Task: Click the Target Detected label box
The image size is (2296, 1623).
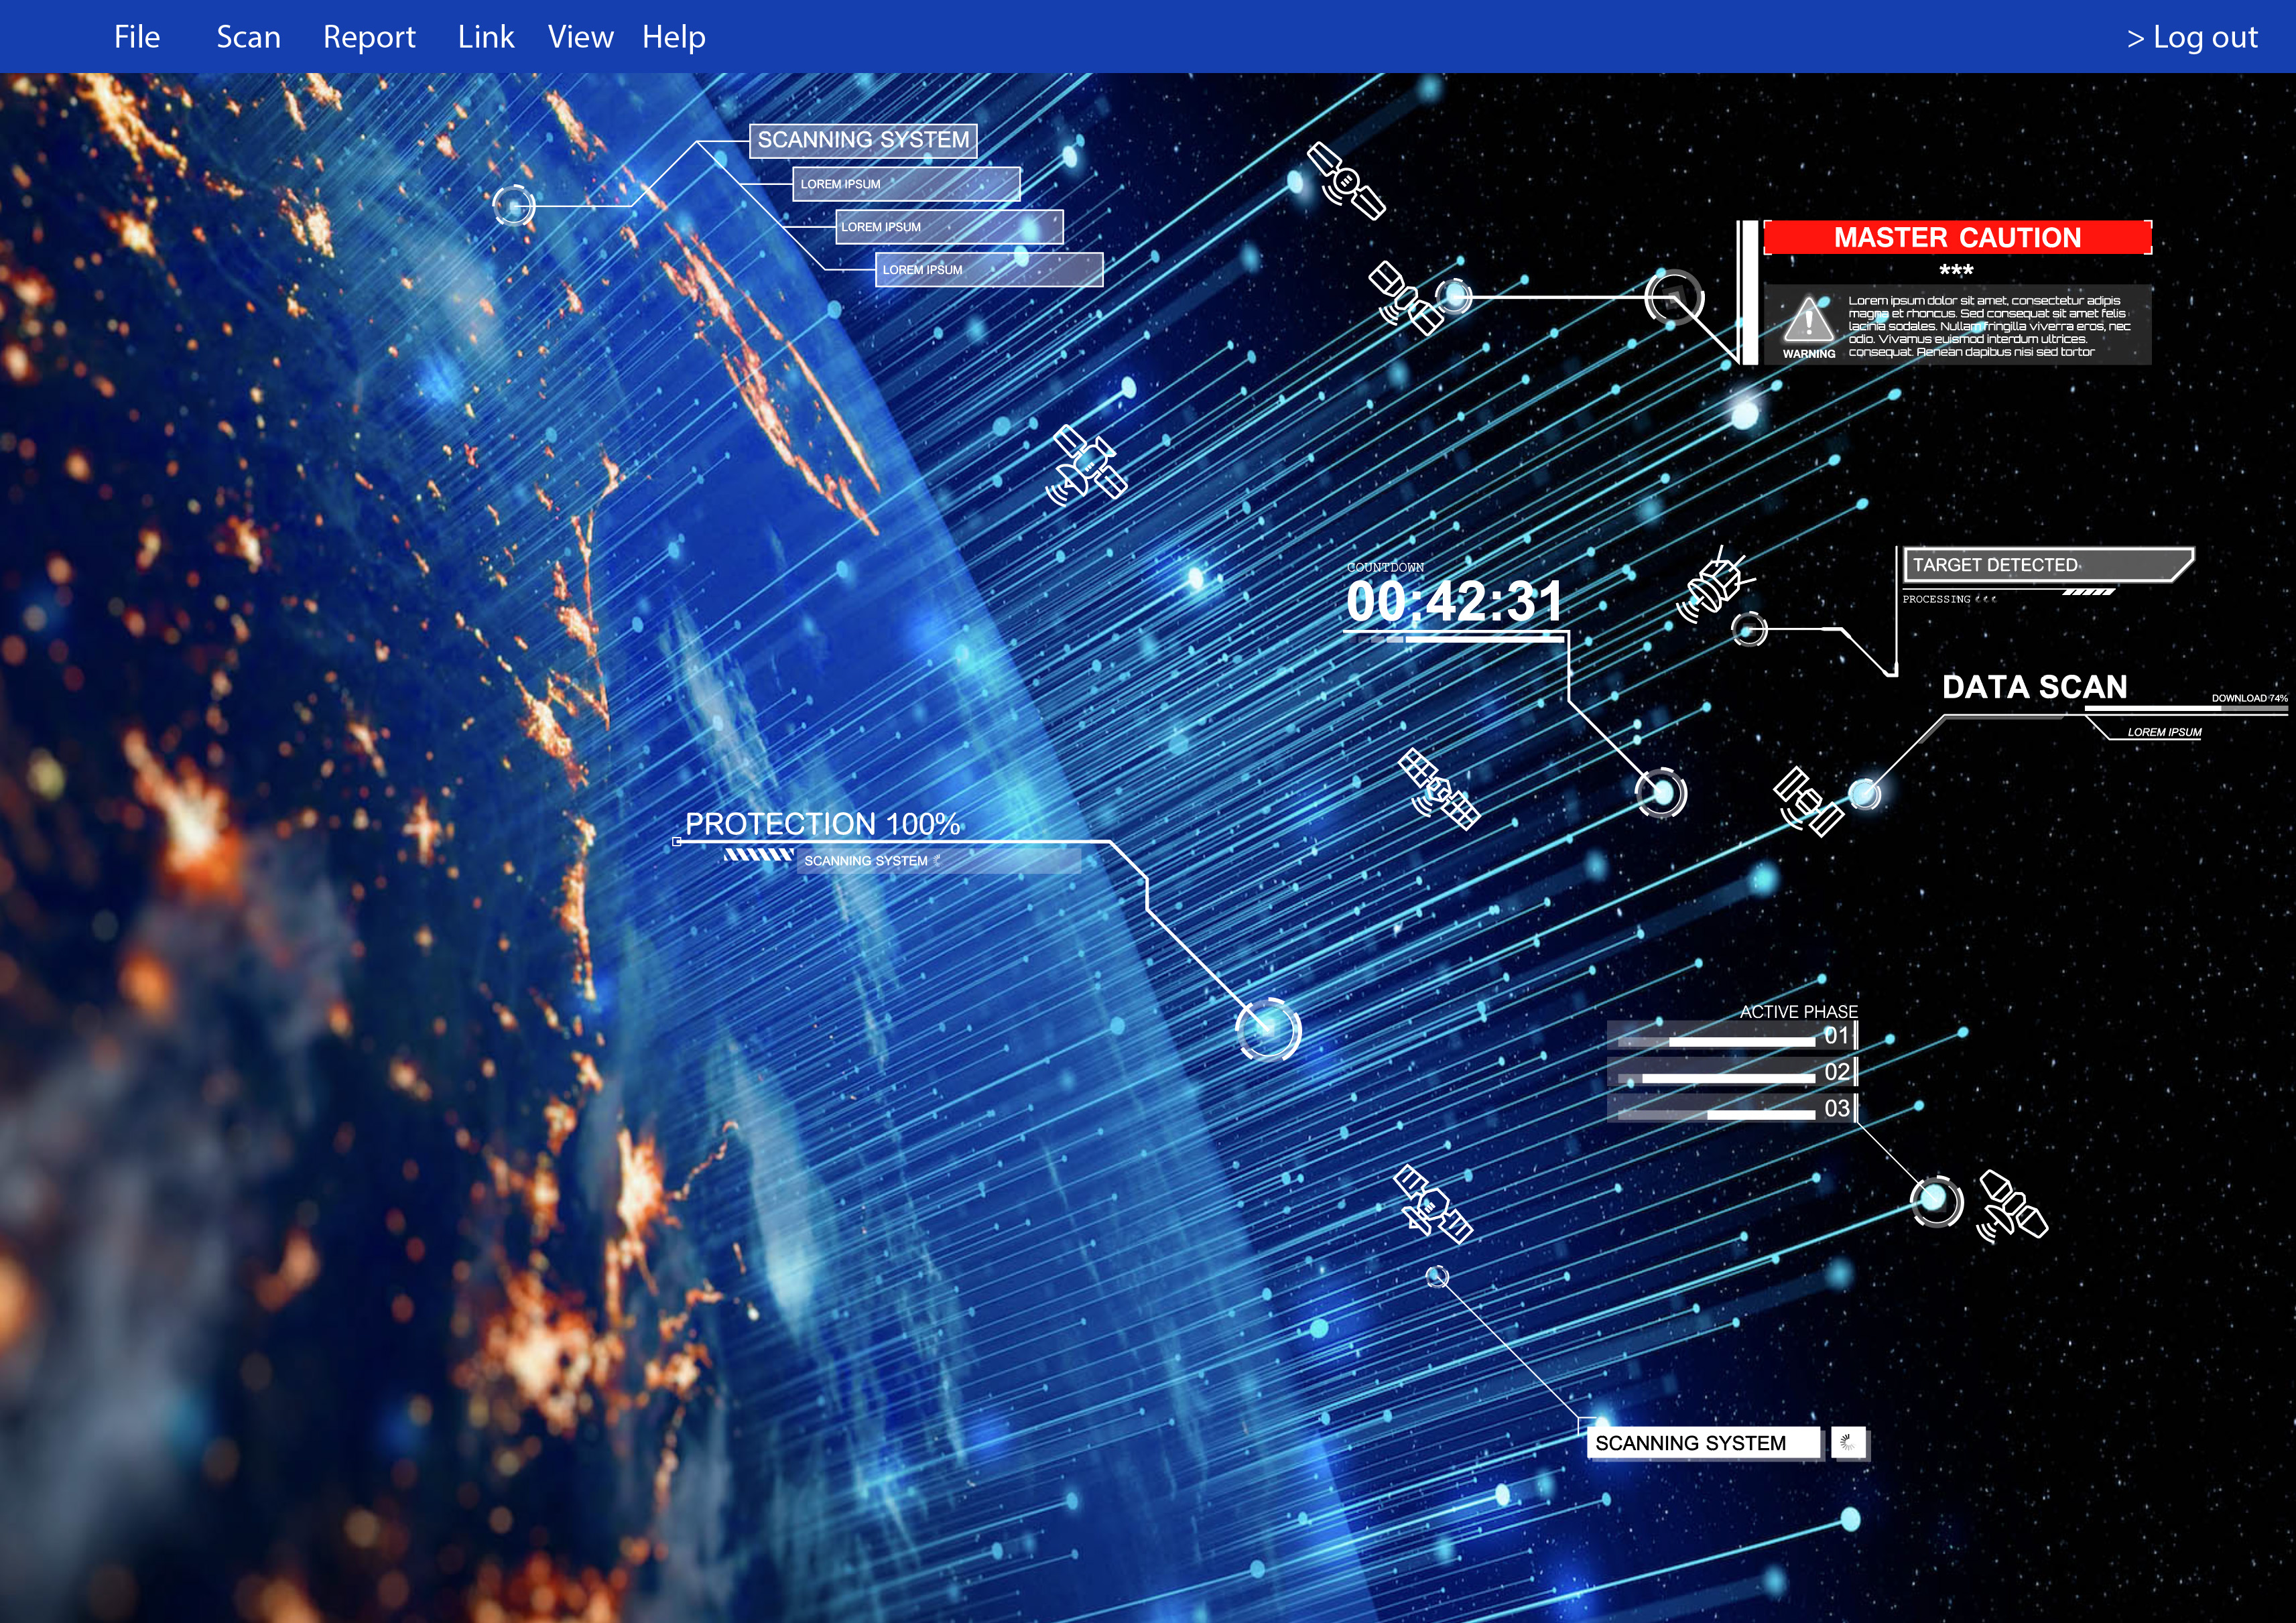Action: click(x=2048, y=565)
